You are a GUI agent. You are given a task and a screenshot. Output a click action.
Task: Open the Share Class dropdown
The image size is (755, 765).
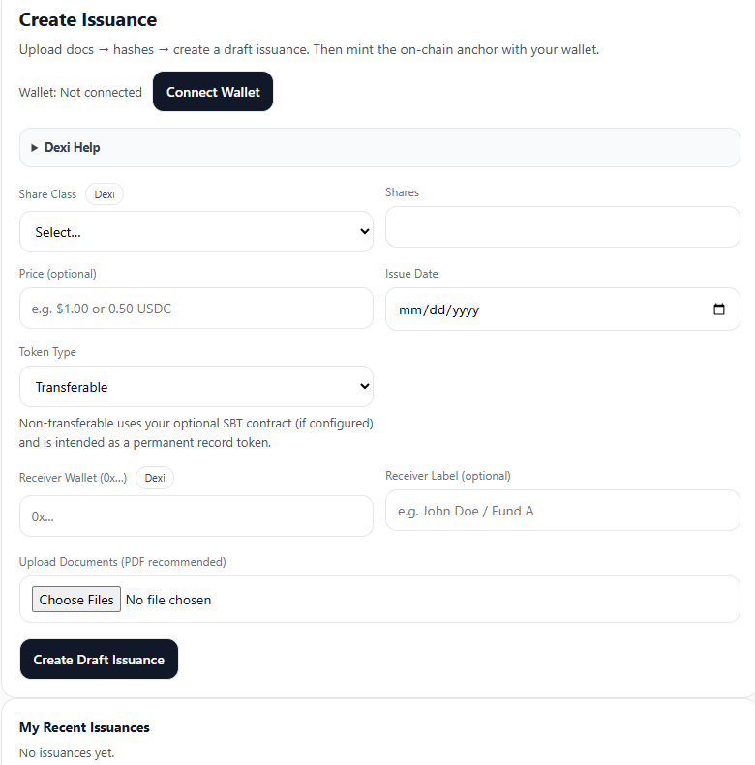(x=196, y=232)
